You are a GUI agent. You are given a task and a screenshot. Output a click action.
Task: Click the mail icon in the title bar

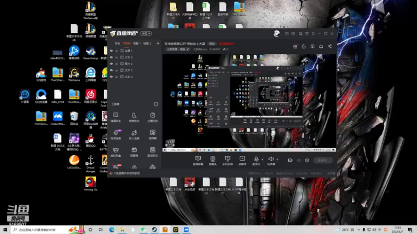click(x=287, y=34)
